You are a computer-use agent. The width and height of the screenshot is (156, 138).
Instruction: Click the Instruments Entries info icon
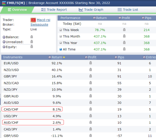(144, 57)
